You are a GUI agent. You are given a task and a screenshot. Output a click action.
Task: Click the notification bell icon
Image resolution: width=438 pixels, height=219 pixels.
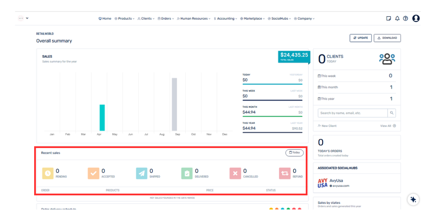pyautogui.click(x=397, y=18)
